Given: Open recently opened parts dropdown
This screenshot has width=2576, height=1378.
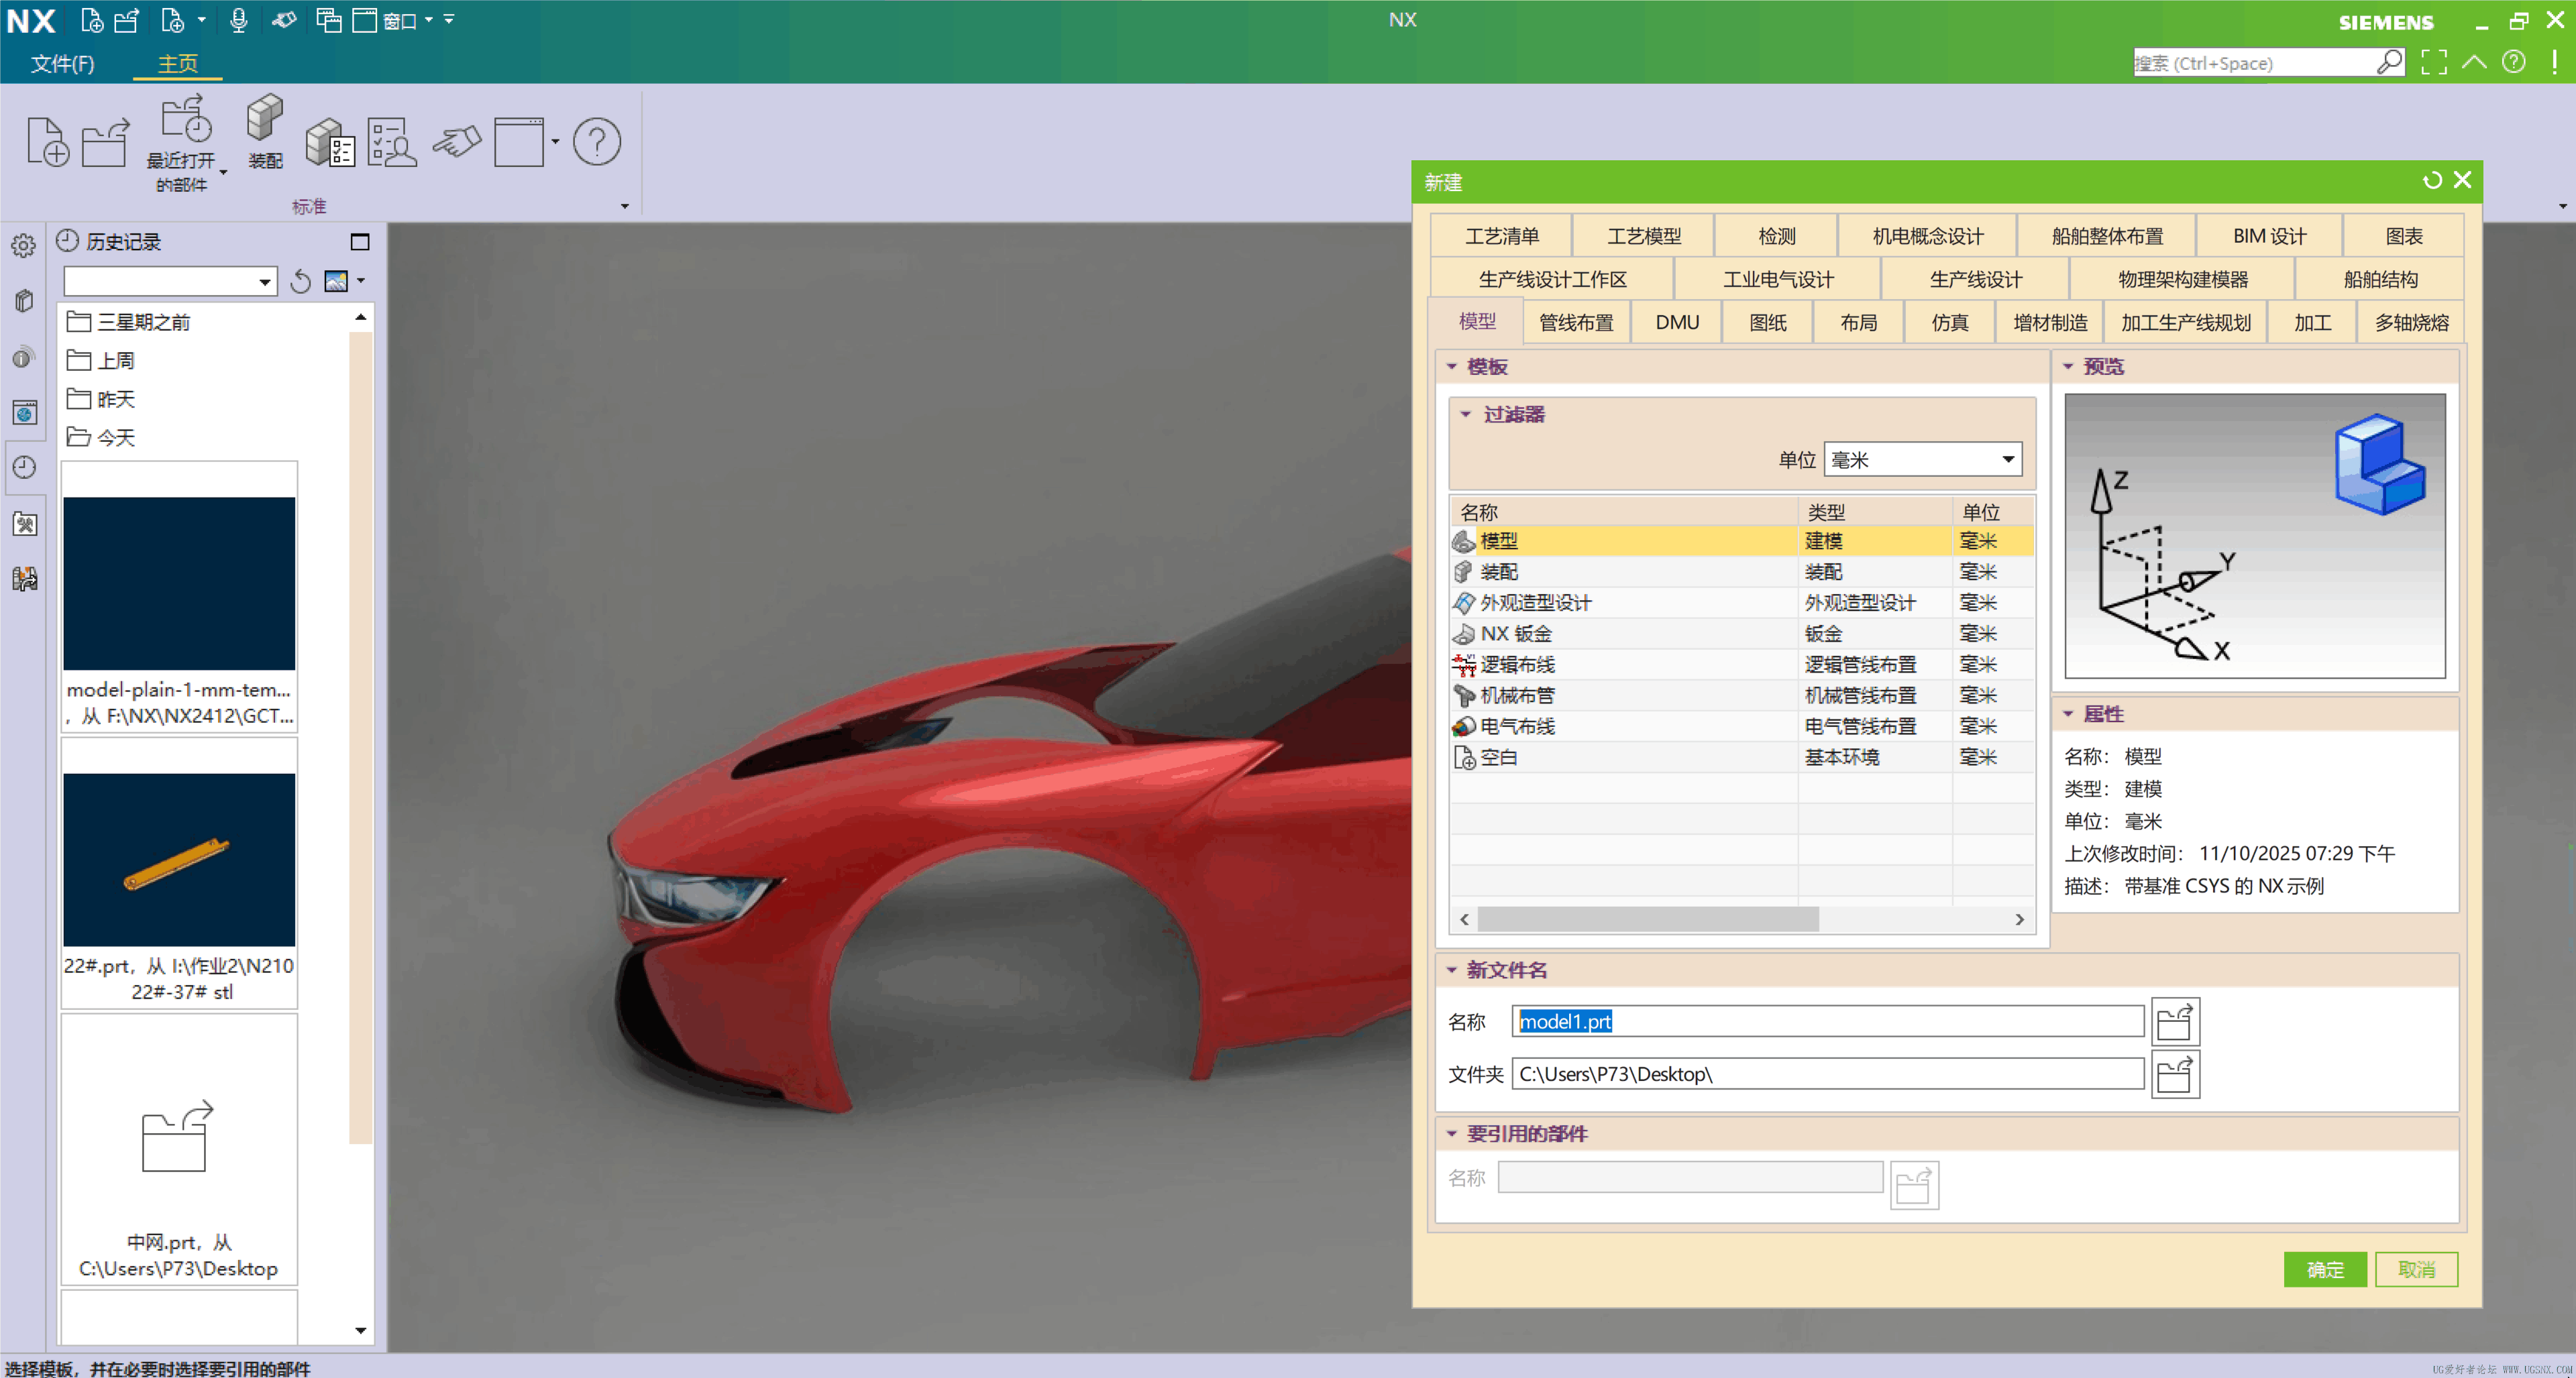Looking at the screenshot, I should [x=223, y=172].
